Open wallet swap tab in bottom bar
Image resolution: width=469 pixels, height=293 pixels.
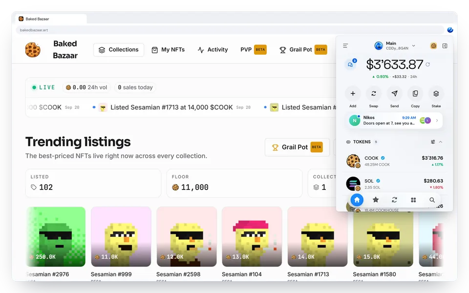coord(395,200)
